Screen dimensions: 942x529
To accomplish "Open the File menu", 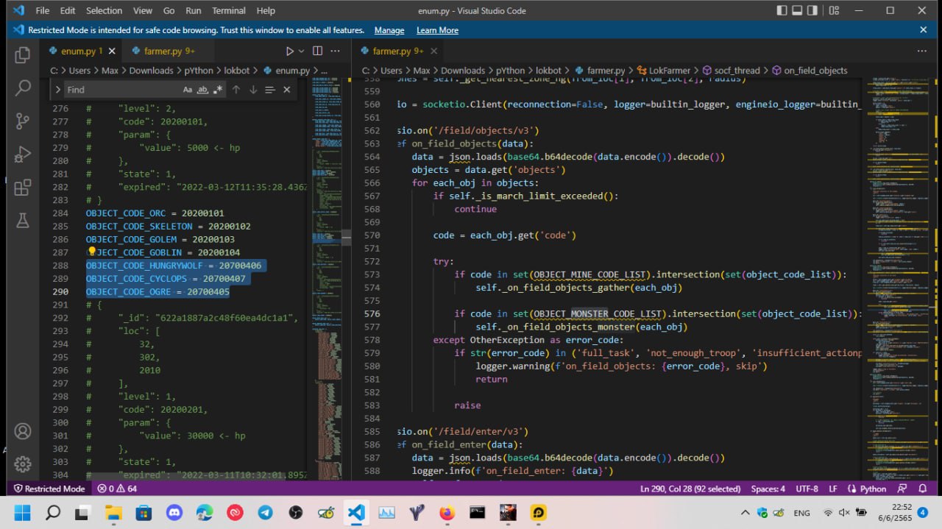I will click(43, 10).
